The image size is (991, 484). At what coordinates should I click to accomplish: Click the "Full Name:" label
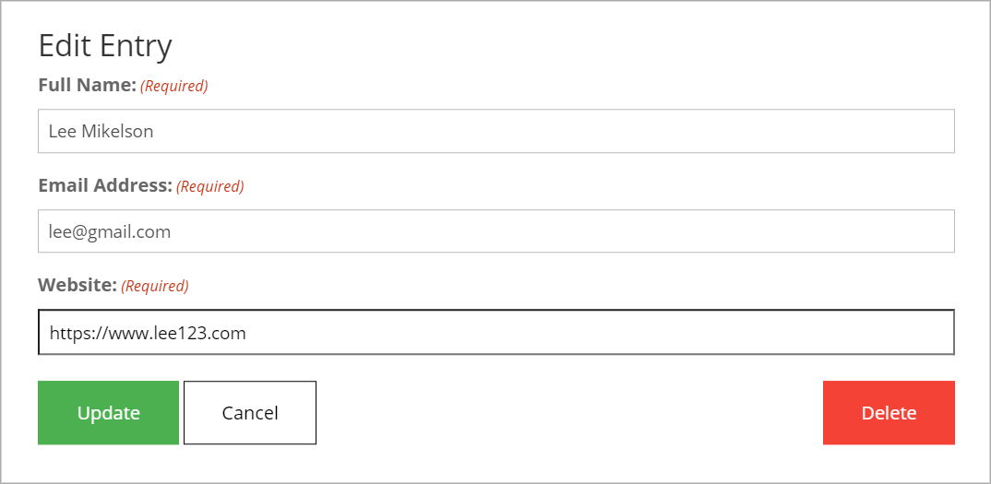(87, 85)
